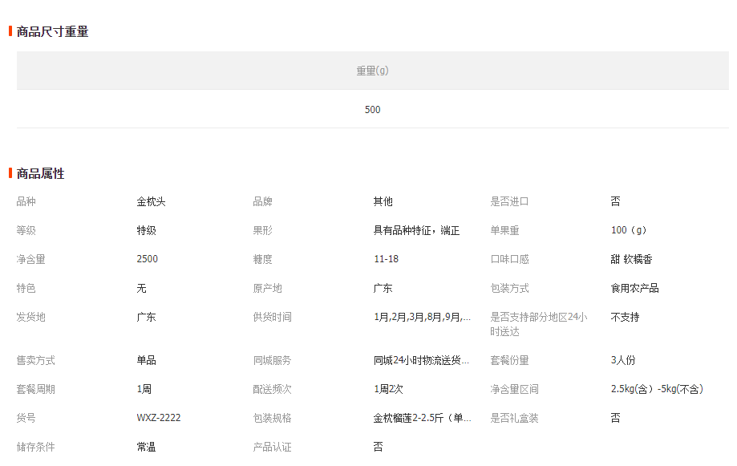
Task: Click truncated 同城24小时物流送货 service value
Action: 422,360
